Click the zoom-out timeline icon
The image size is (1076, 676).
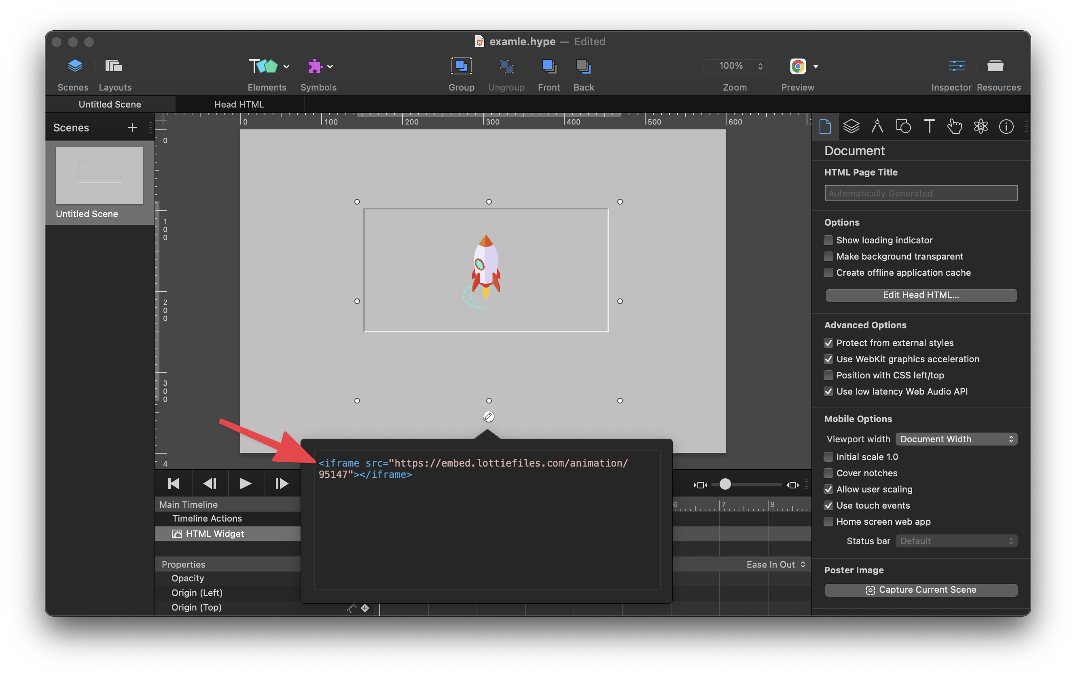tap(701, 485)
